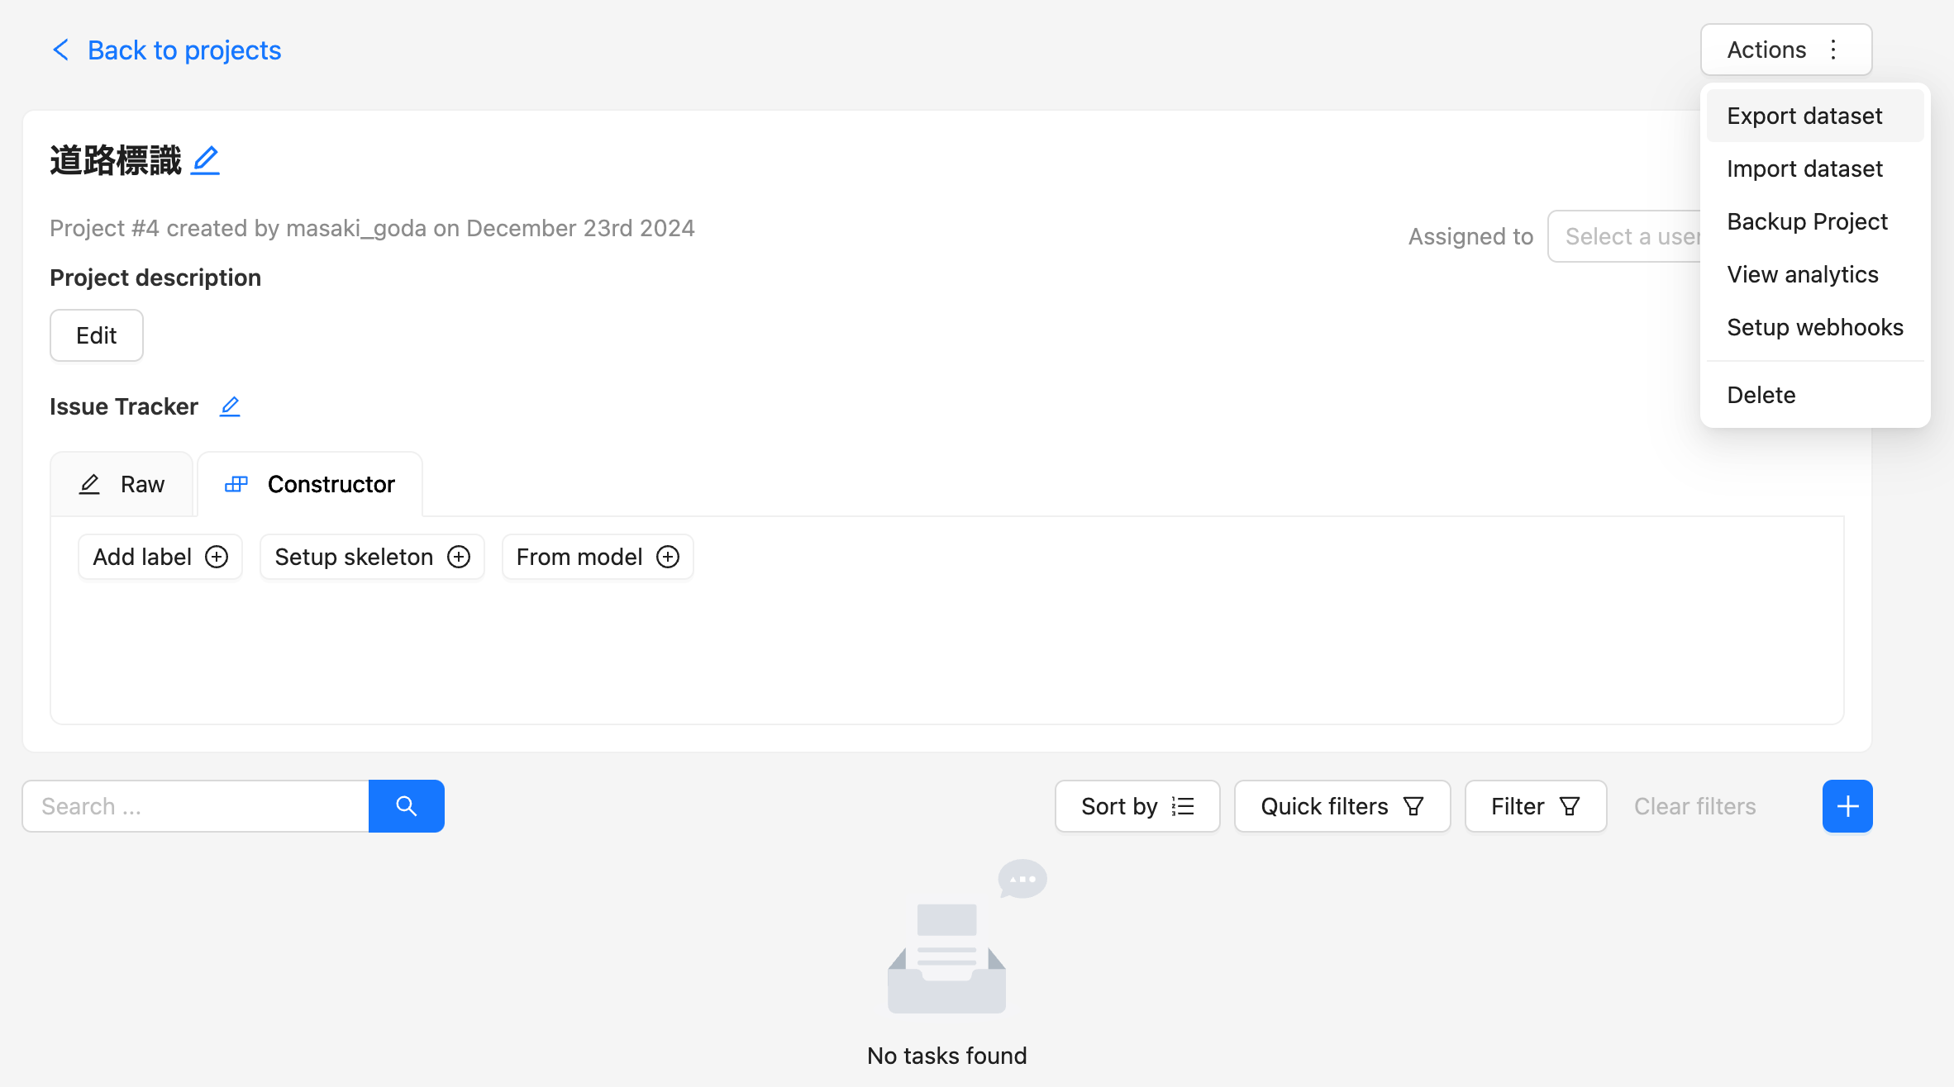Click the Issue Tracker edit pencil icon

(x=230, y=406)
